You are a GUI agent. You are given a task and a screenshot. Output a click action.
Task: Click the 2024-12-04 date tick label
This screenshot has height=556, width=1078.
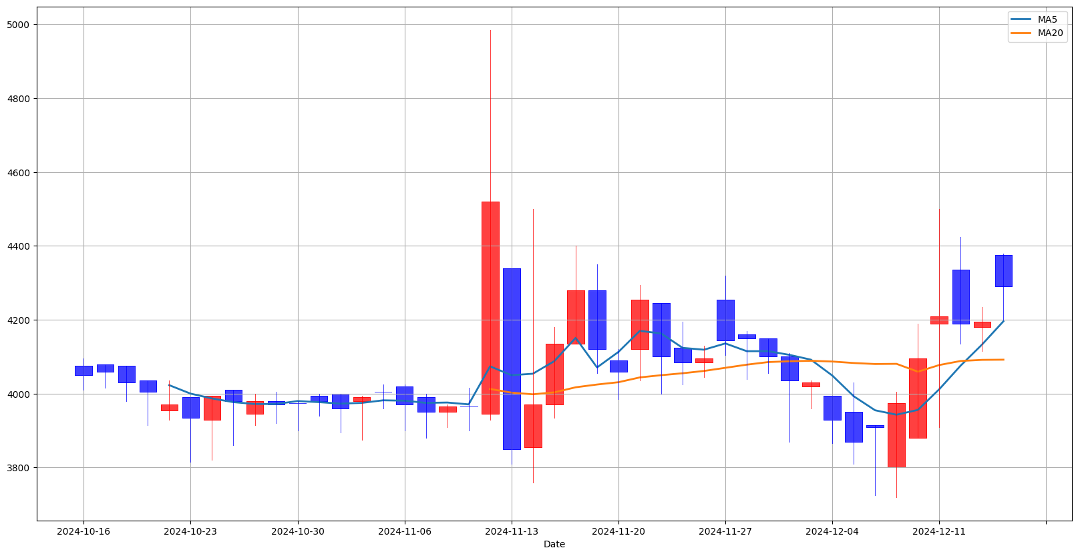[x=832, y=531]
